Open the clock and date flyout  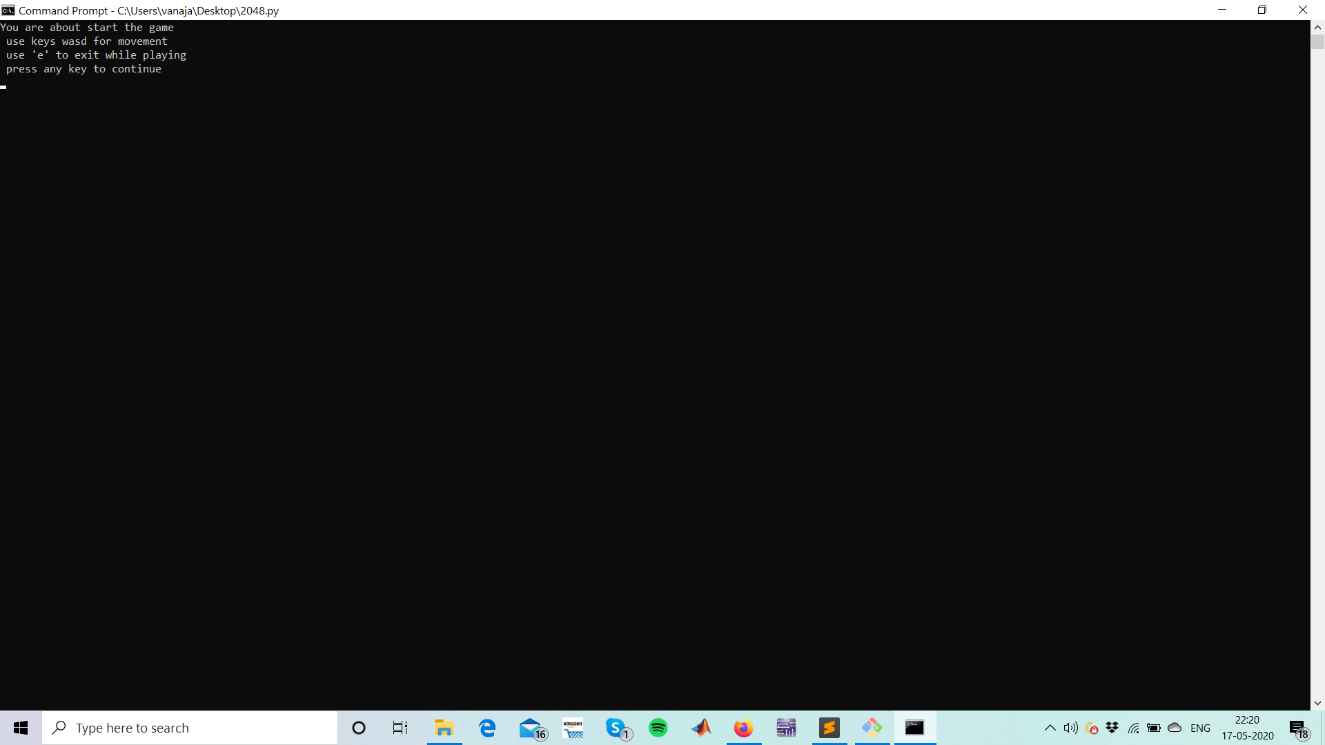1247,728
